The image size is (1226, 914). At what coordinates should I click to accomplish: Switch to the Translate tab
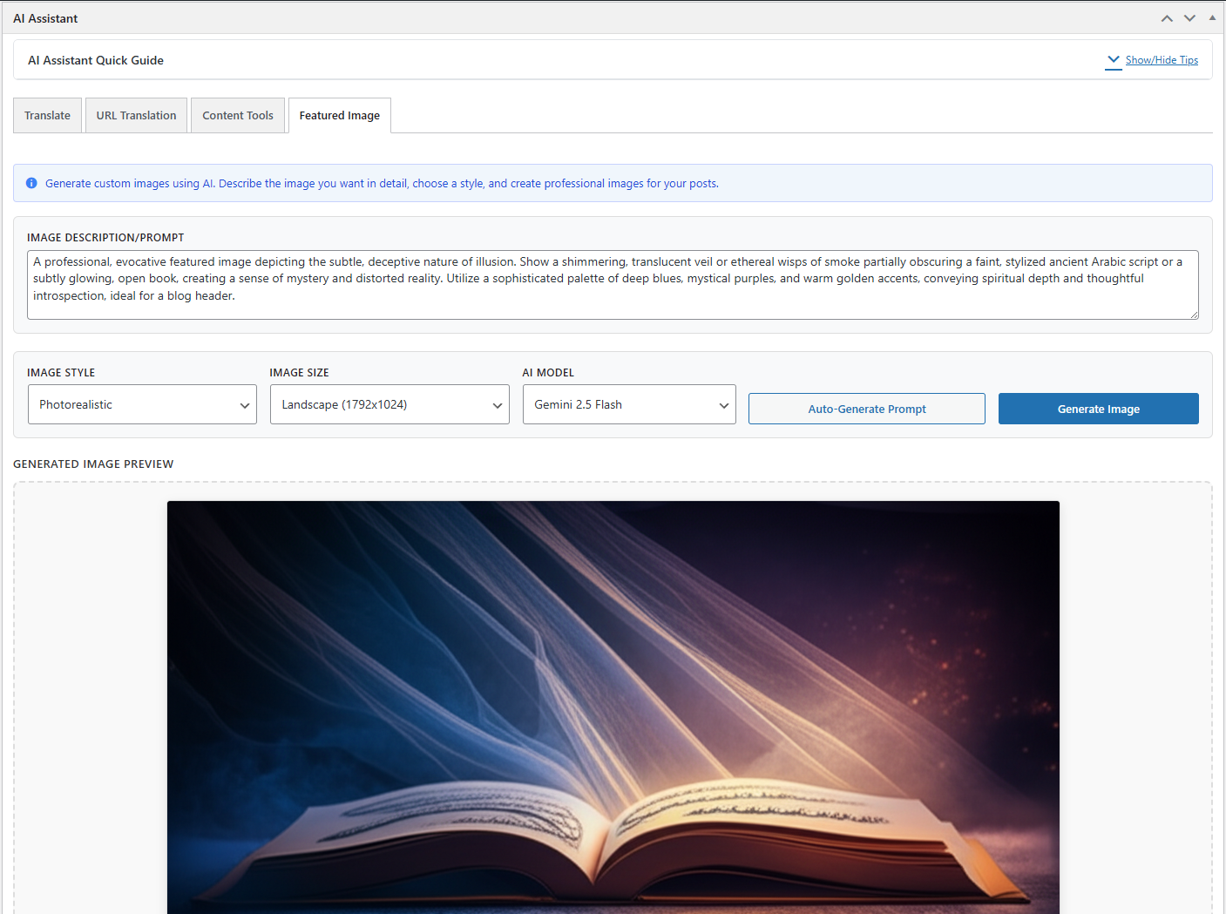pos(48,115)
